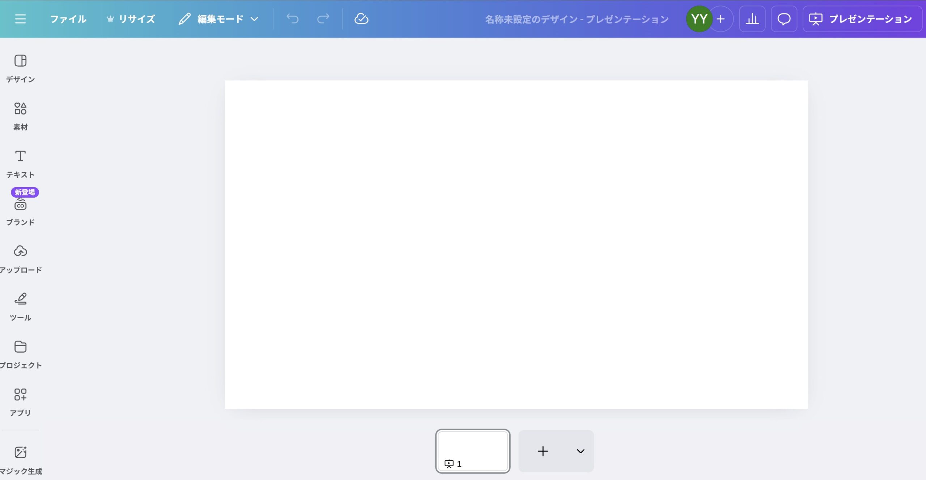Open the リサイズ menu

pyautogui.click(x=131, y=19)
